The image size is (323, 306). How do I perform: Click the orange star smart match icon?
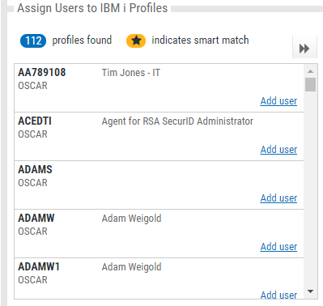(x=136, y=40)
